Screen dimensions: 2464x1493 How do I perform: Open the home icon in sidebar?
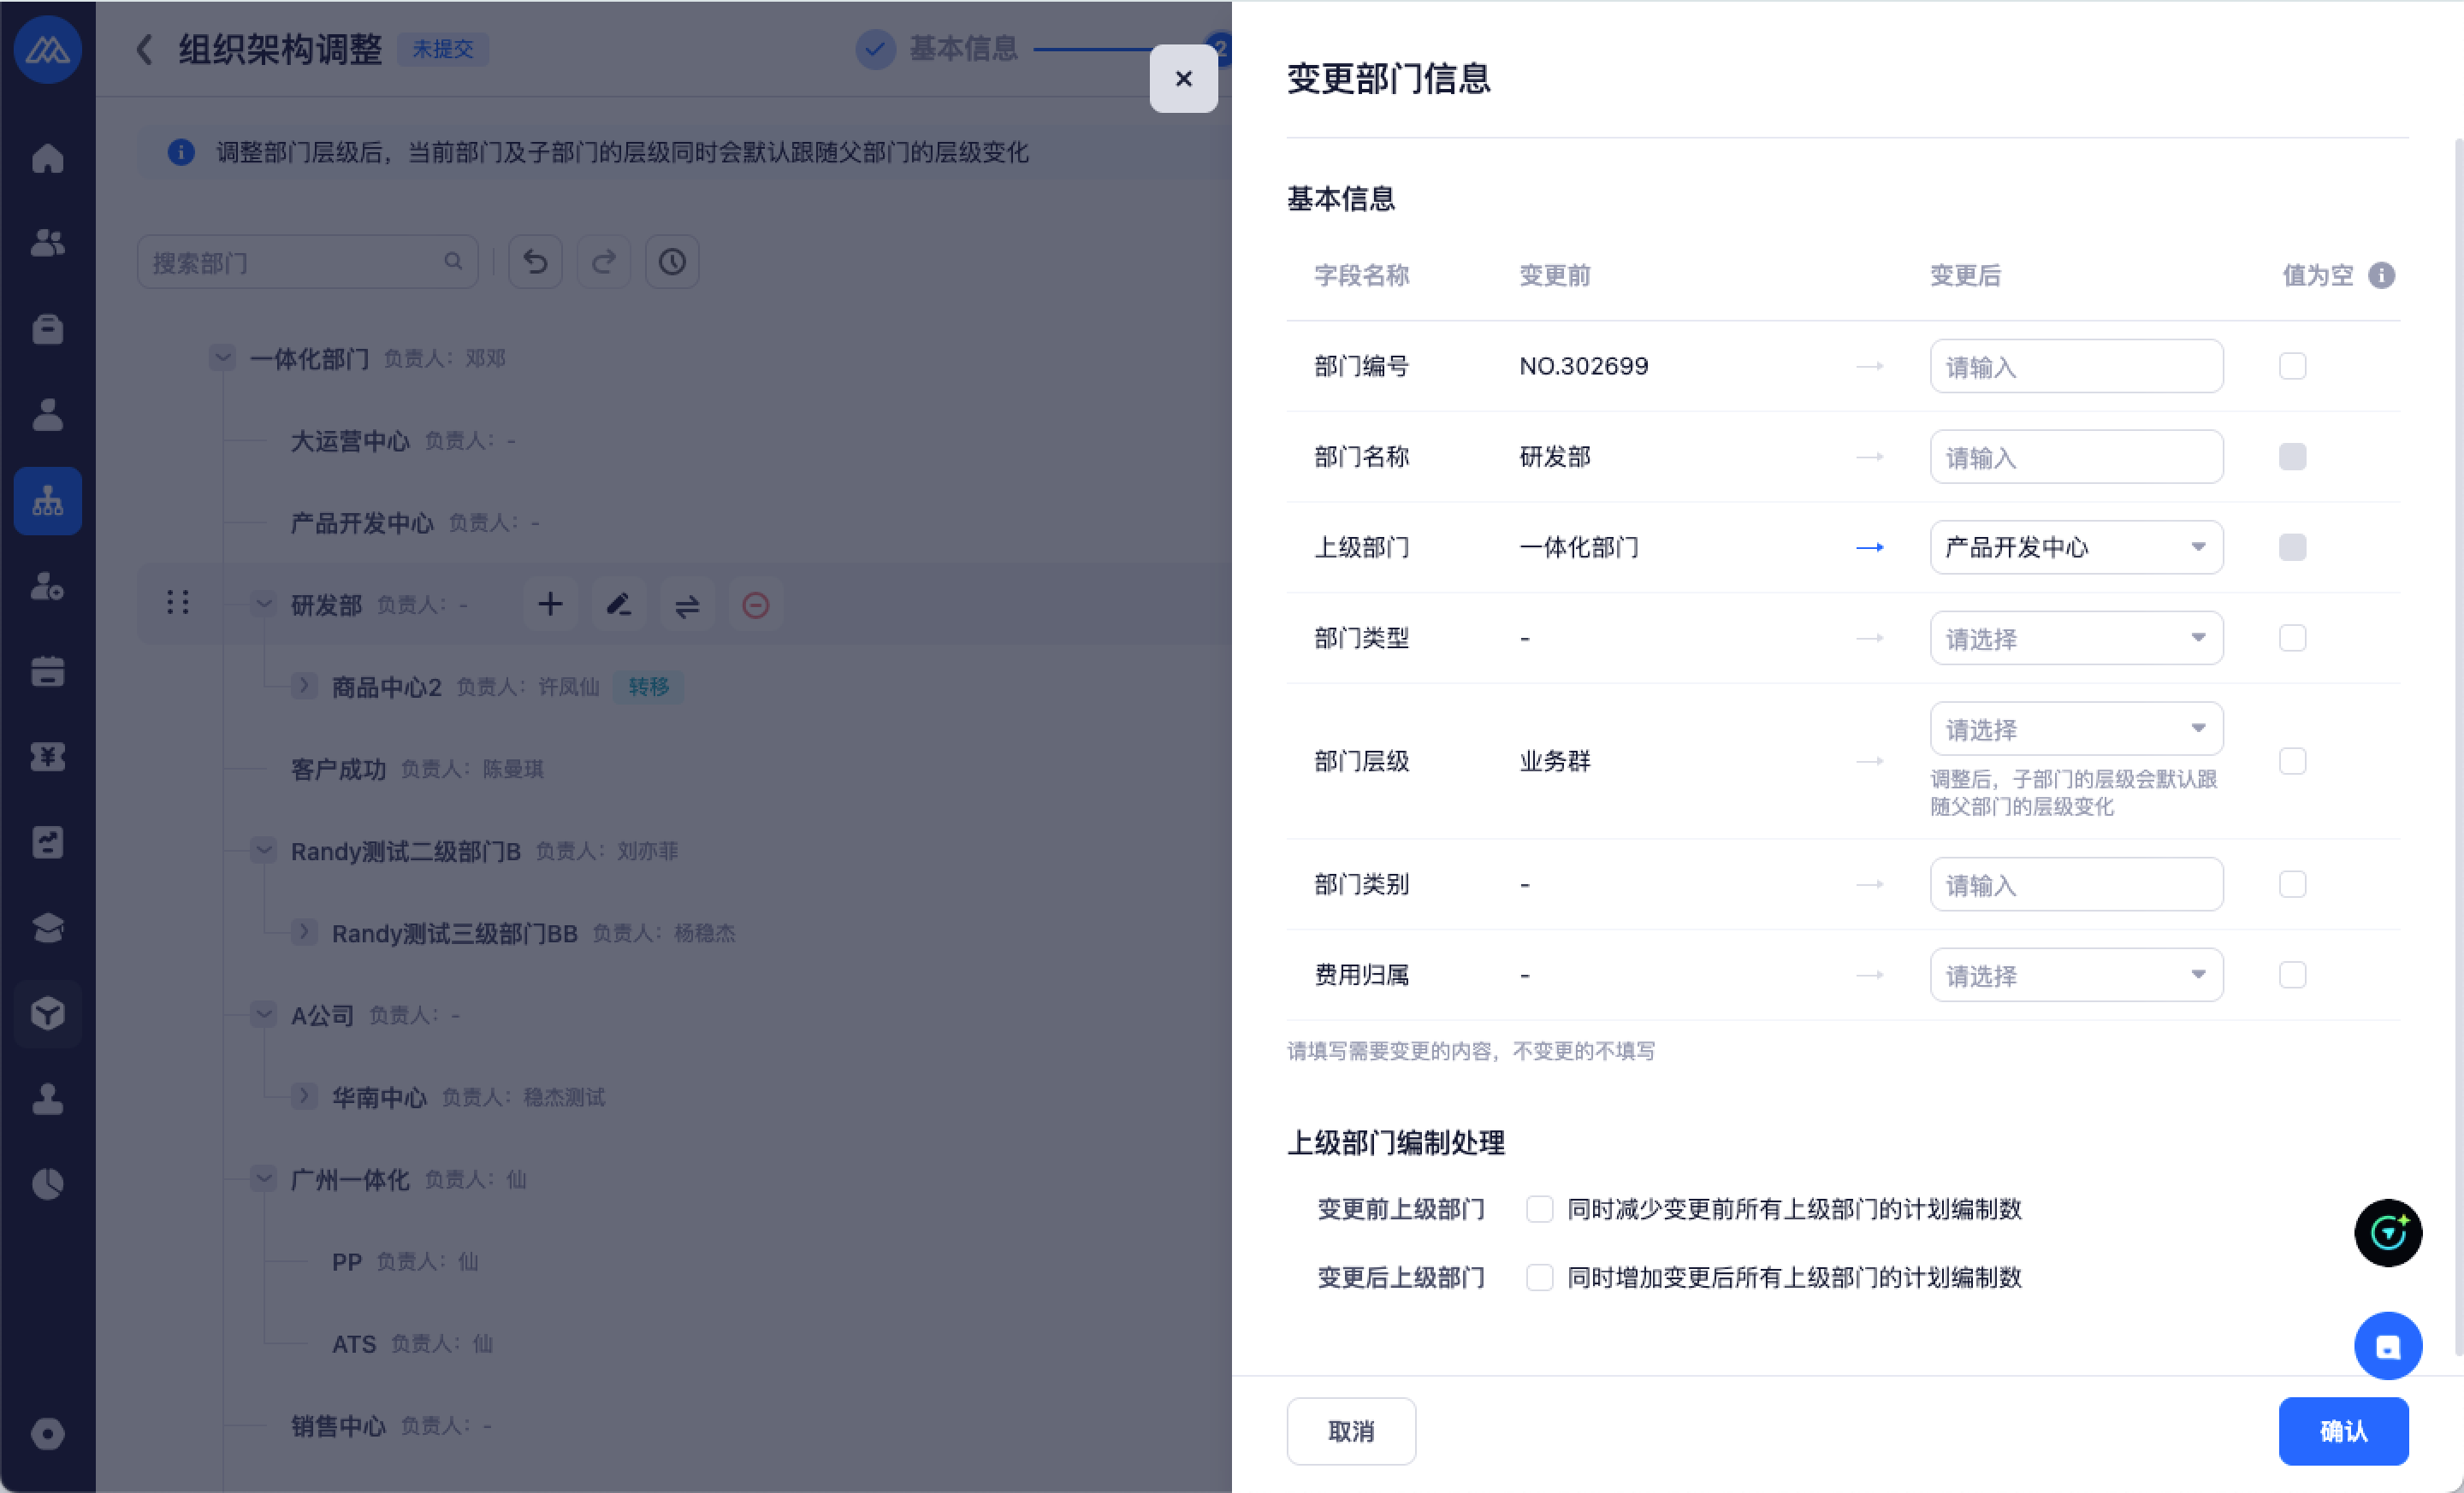47,158
